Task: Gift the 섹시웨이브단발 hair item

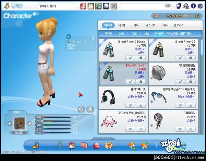Action: coord(191,82)
